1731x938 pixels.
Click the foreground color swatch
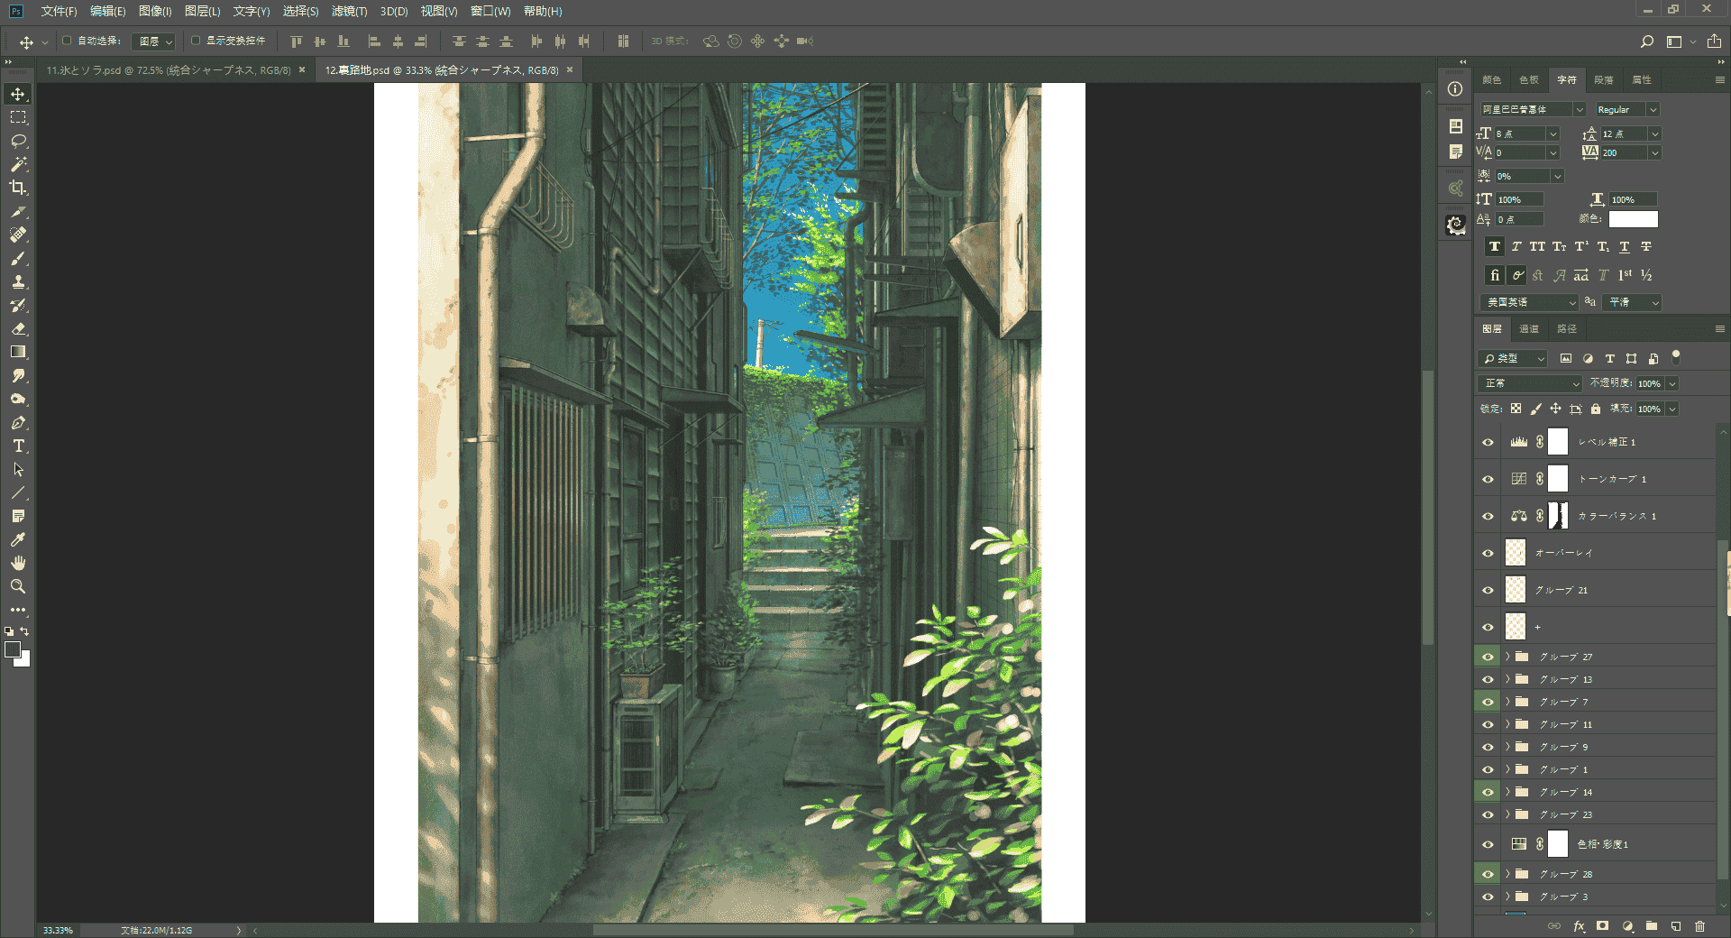pos(13,649)
